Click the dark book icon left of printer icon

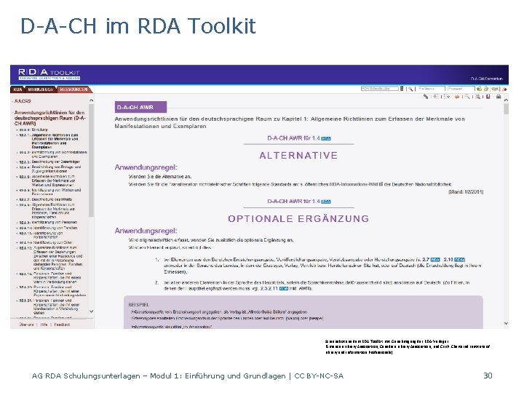pos(488,97)
